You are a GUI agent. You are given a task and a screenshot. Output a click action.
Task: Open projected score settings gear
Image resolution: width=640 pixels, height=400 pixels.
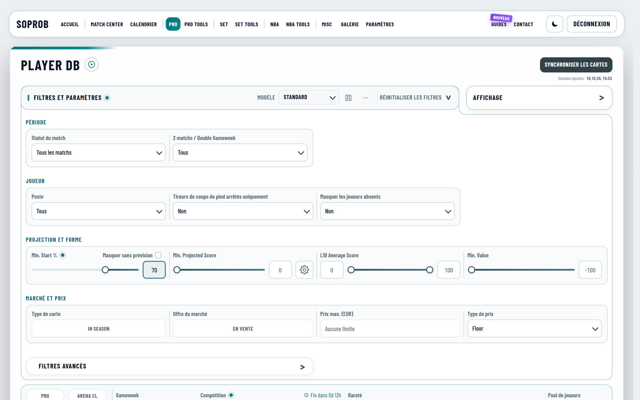(304, 270)
